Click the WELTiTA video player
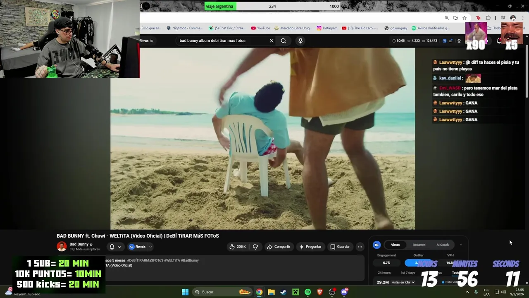Image resolution: width=529 pixels, height=298 pixels. point(262,138)
